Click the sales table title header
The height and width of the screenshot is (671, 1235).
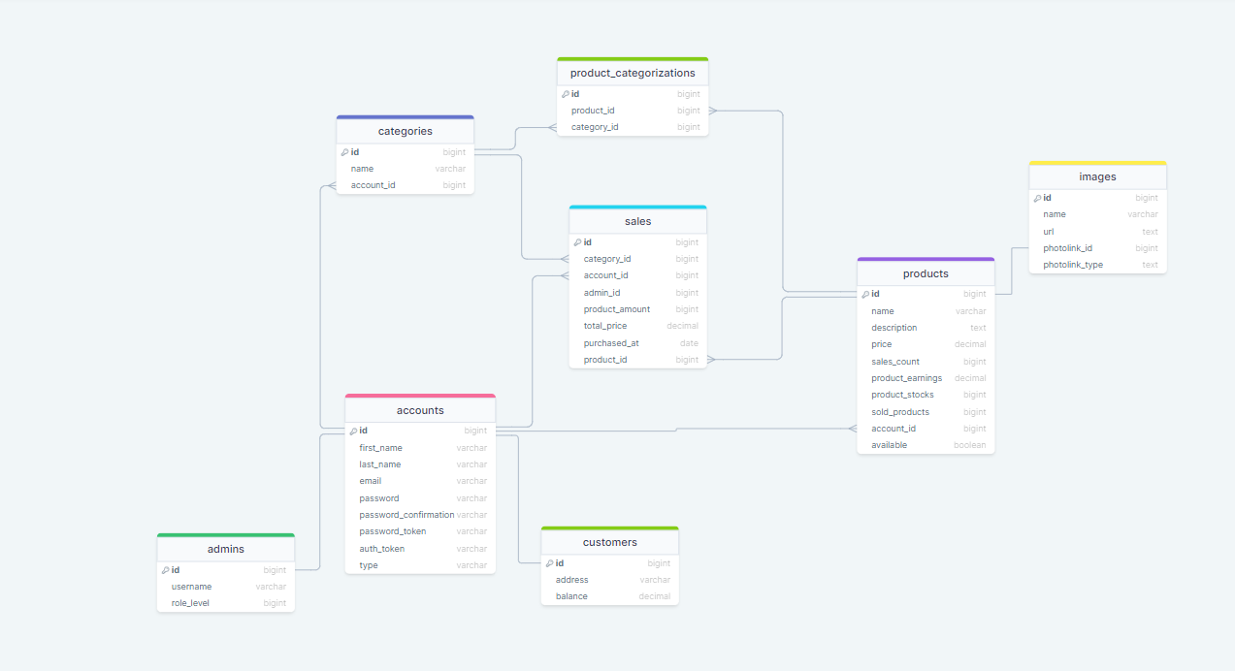click(x=637, y=220)
